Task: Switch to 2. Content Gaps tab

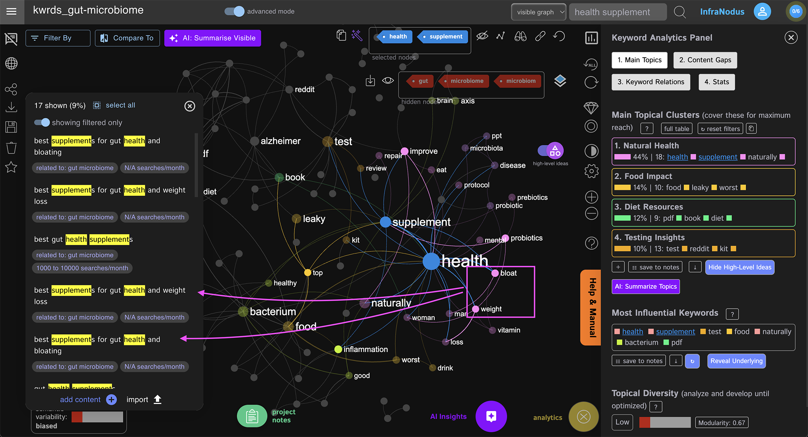Action: (x=705, y=60)
